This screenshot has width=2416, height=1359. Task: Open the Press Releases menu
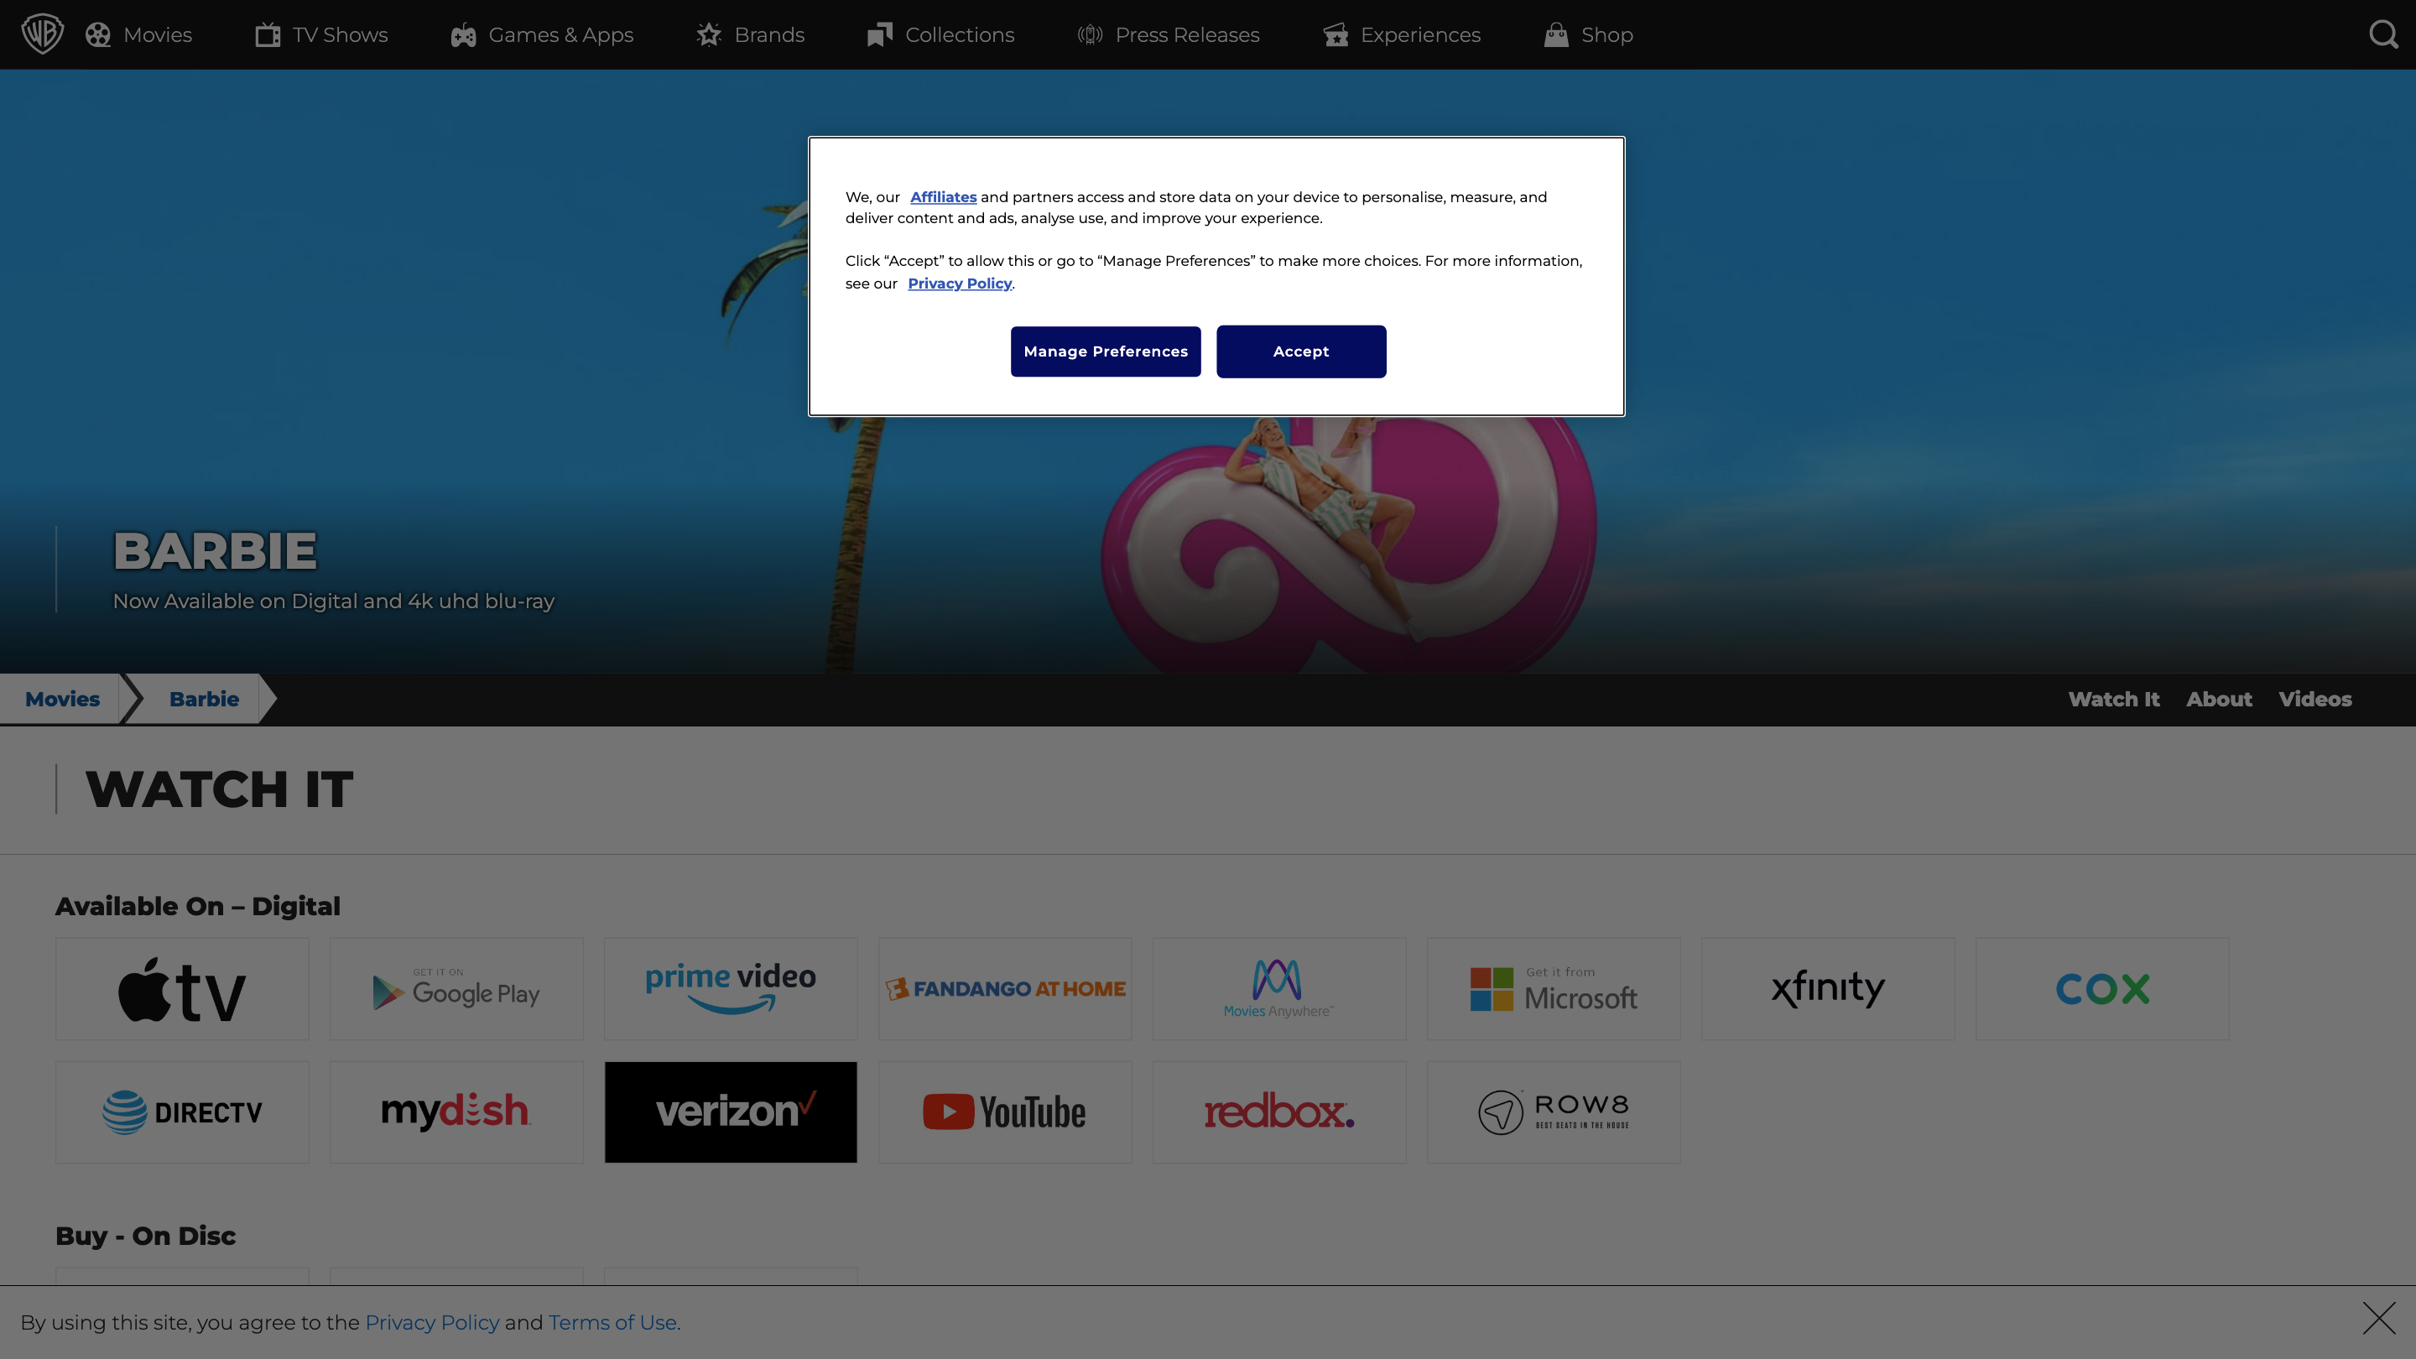[x=1169, y=34]
